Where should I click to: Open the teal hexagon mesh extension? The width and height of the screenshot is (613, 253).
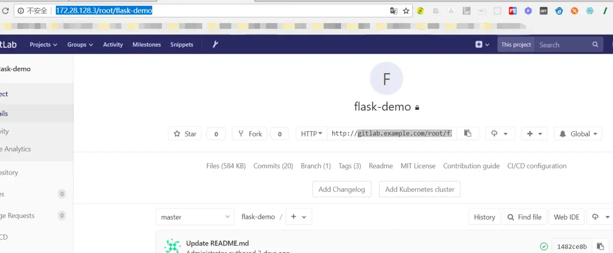pos(590,10)
